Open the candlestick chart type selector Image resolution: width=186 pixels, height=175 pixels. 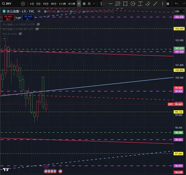[101, 4]
